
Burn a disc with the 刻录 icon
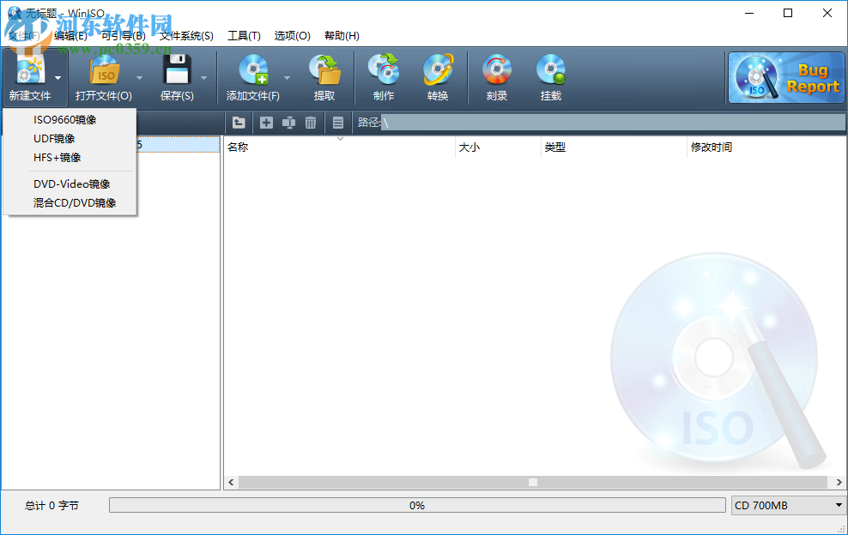[496, 77]
